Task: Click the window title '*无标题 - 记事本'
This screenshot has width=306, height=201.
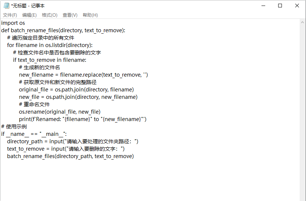Action: click(28, 6)
